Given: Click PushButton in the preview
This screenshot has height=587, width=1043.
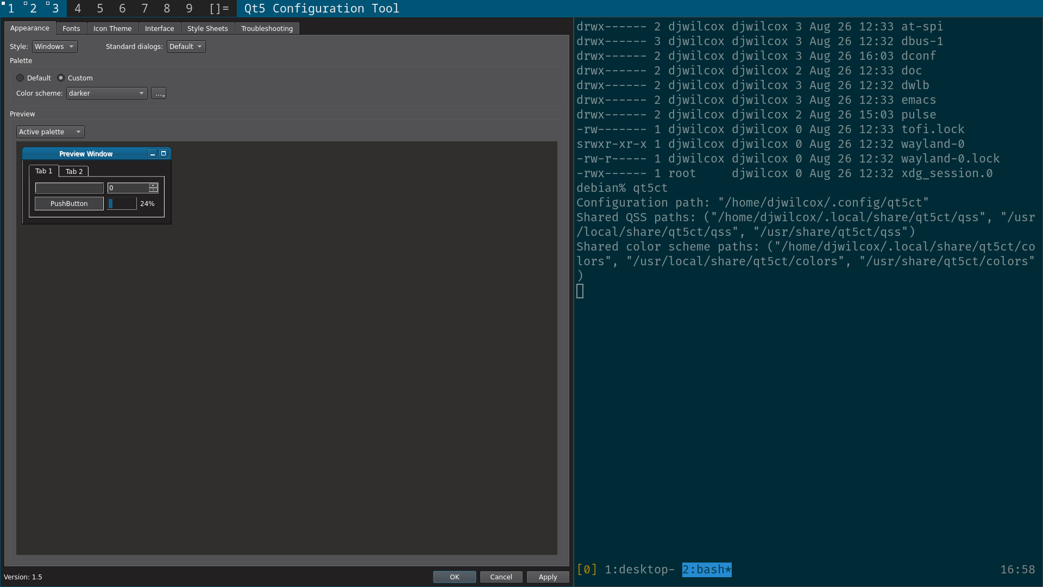Looking at the screenshot, I should tap(69, 204).
